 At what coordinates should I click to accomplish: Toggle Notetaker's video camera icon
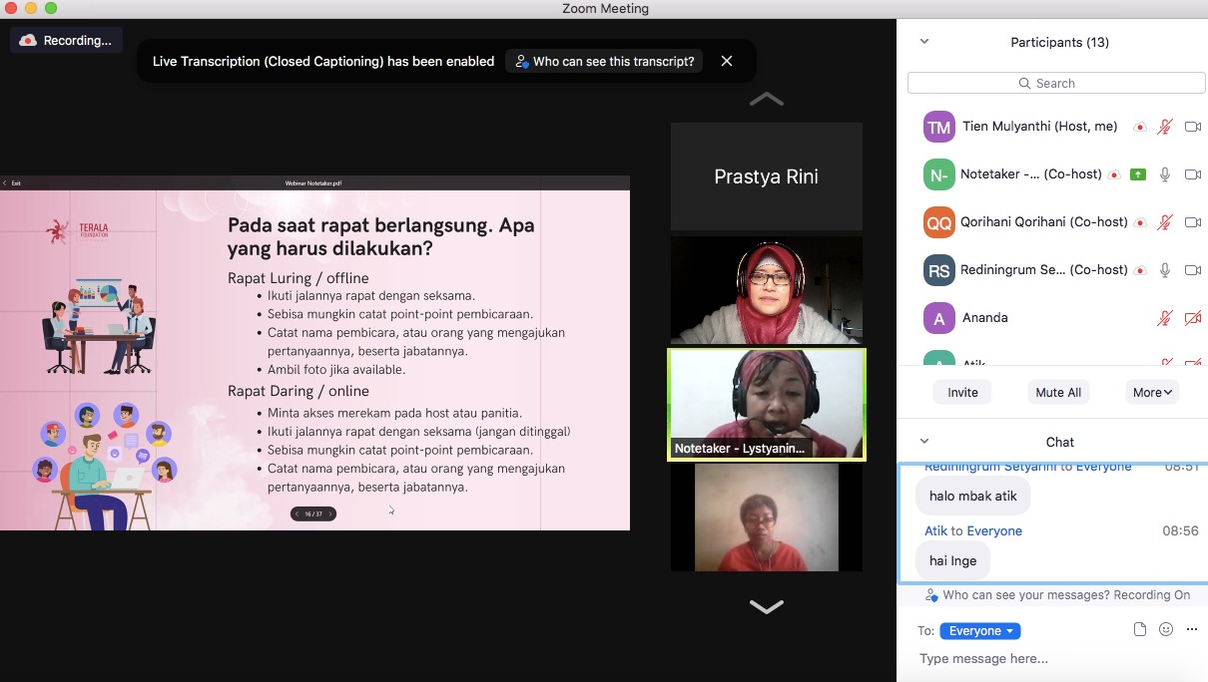click(1192, 174)
